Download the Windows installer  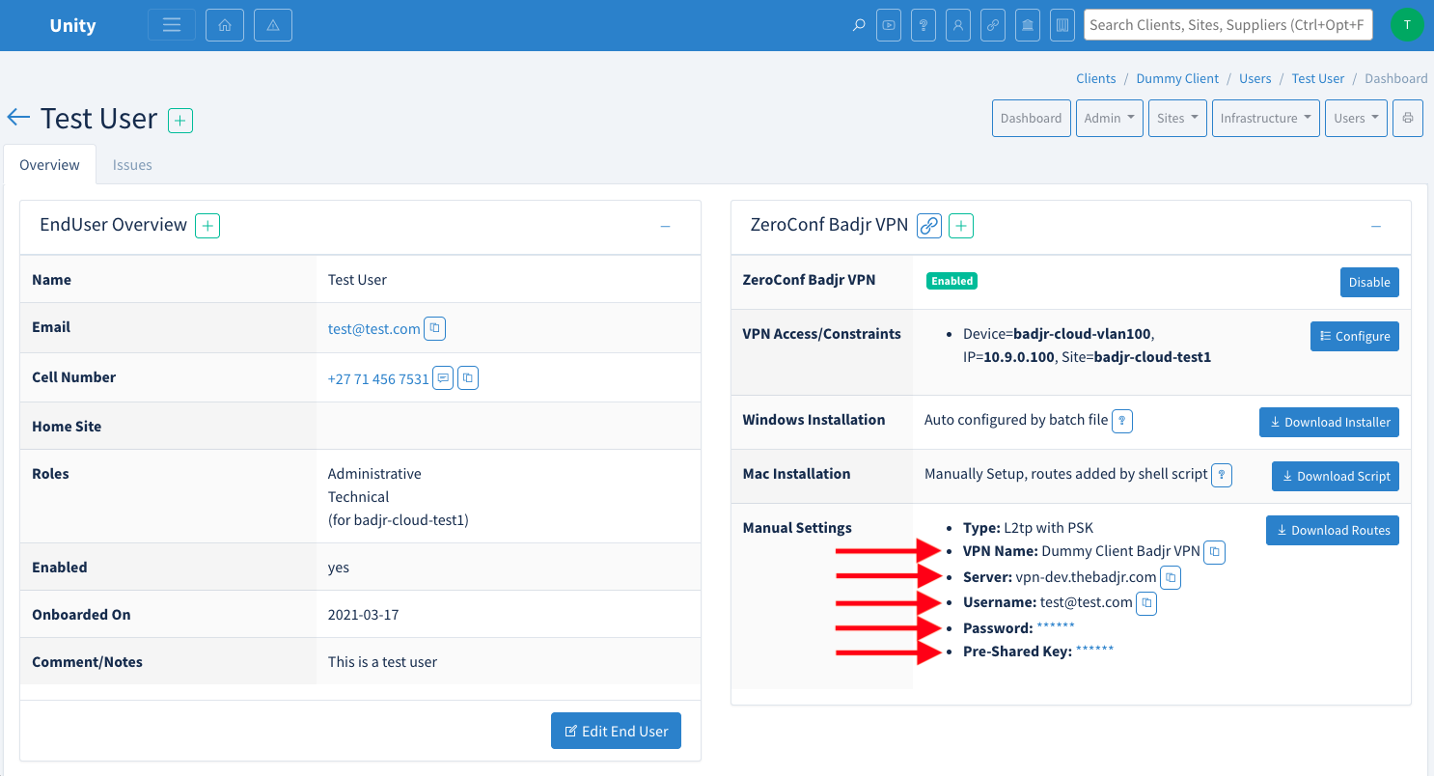[1329, 422]
